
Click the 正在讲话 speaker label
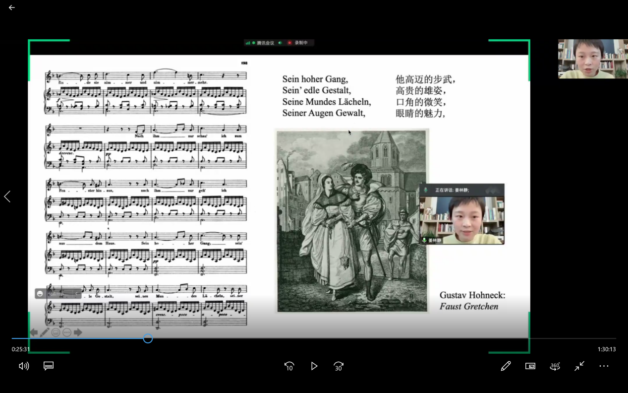[x=452, y=190]
